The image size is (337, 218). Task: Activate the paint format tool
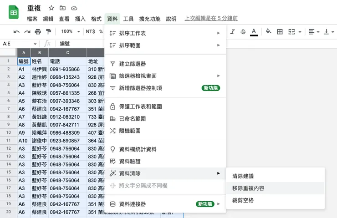click(49, 32)
